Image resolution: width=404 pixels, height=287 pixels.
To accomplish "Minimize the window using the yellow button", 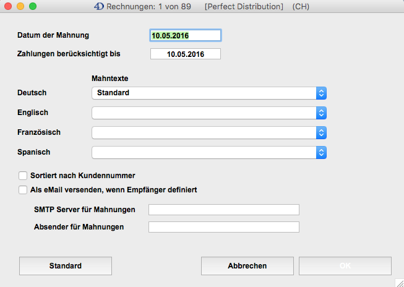I will tap(20, 7).
